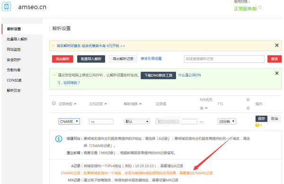The height and width of the screenshot is (184, 284).
Task: Open CDN加速 in the sidebar
Action: tap(14, 80)
